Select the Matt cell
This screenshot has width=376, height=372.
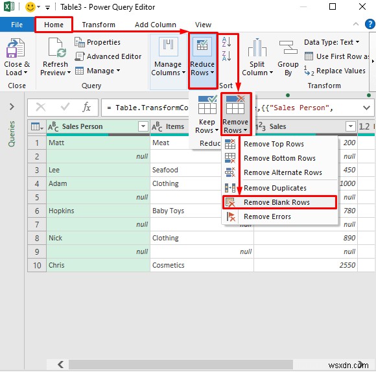coord(98,143)
